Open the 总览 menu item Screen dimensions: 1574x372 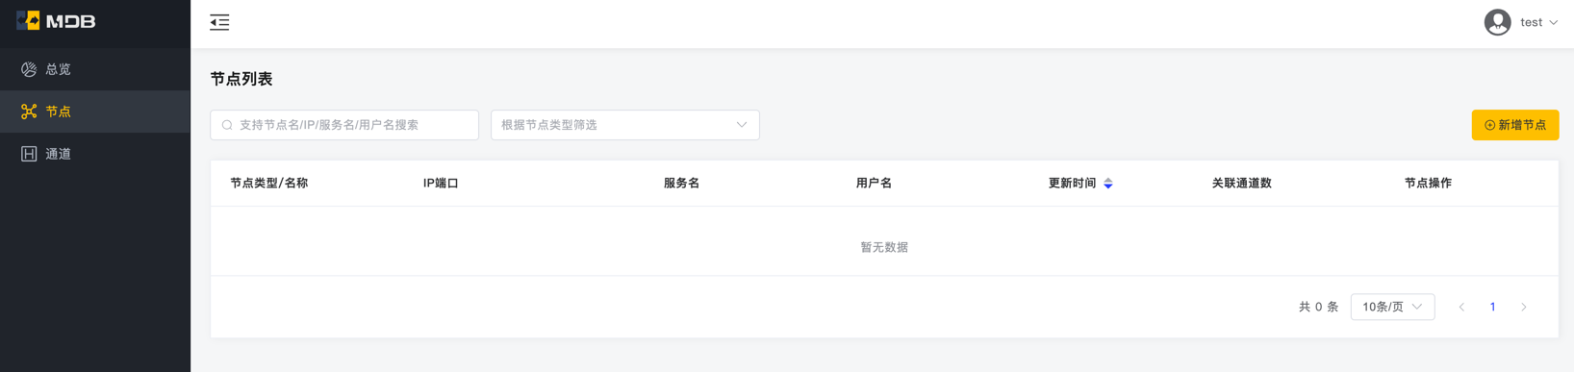(x=95, y=69)
